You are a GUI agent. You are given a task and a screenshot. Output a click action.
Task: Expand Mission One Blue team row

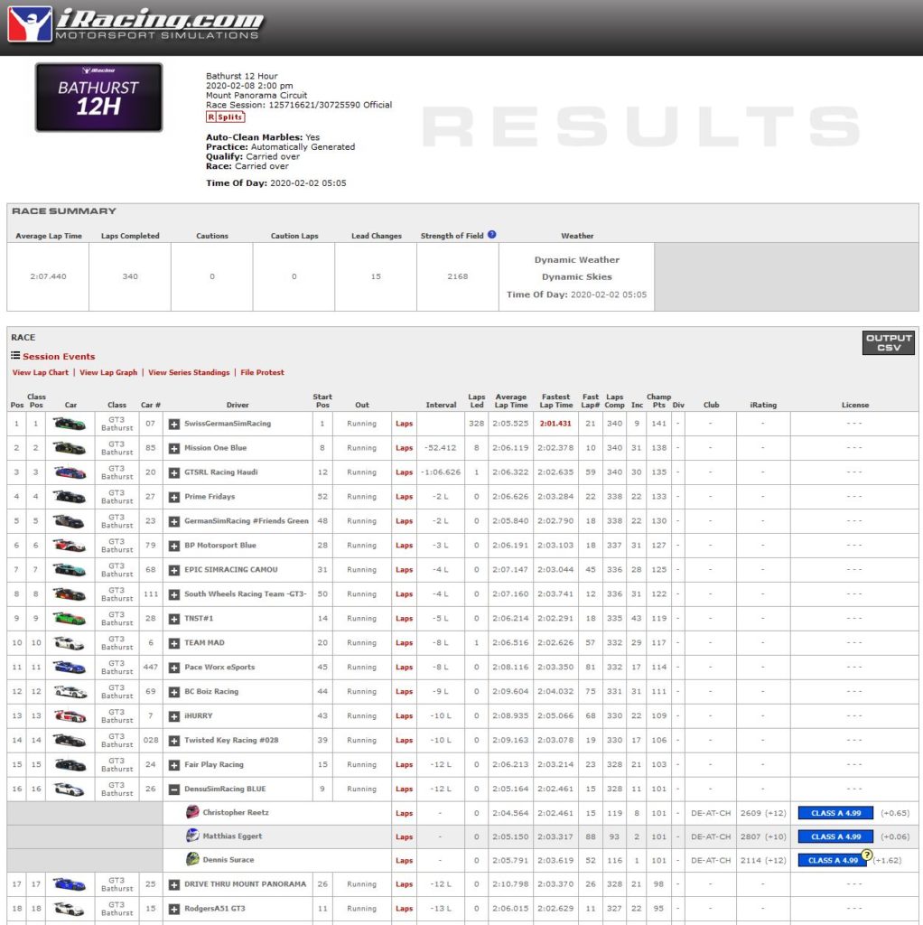coord(174,448)
